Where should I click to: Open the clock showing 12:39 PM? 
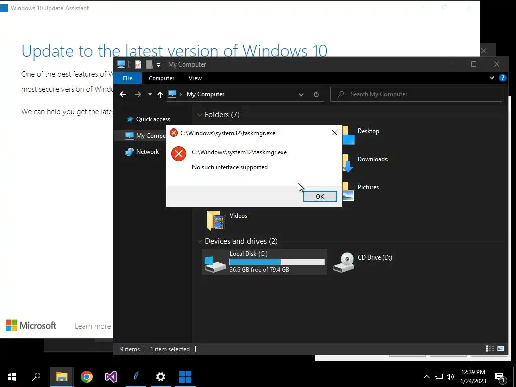(x=473, y=377)
